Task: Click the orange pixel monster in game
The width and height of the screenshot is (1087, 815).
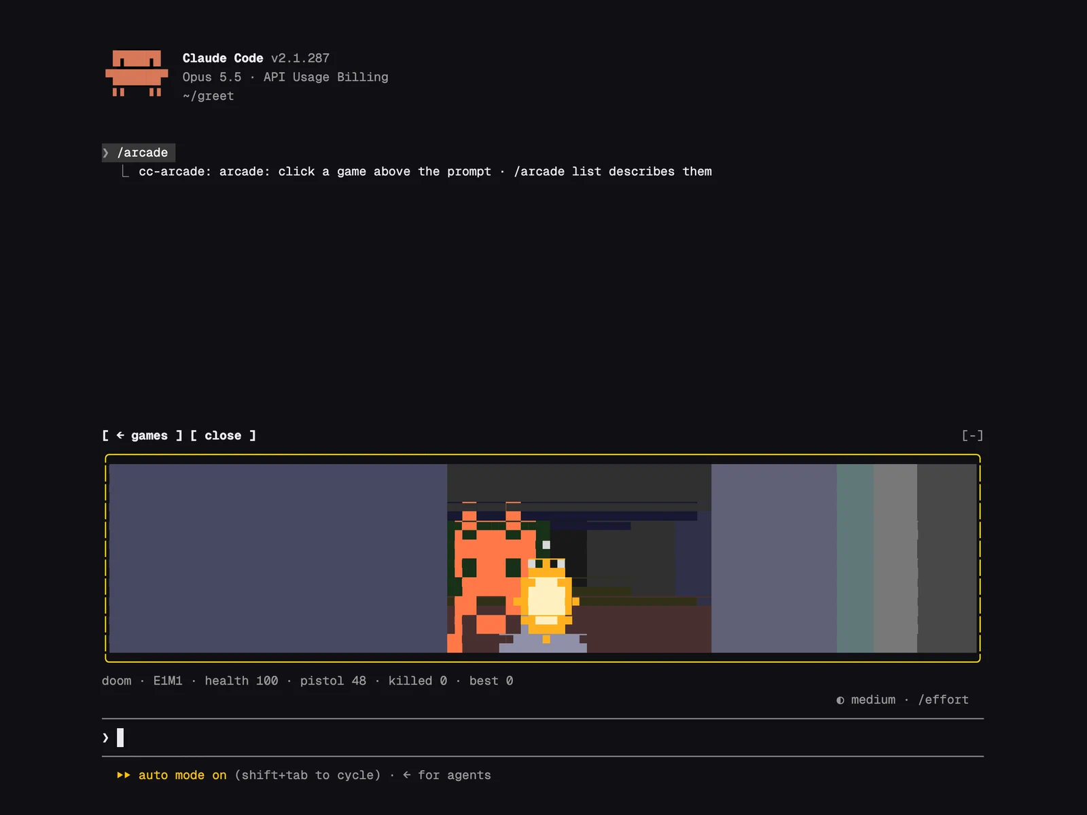Action: point(493,577)
